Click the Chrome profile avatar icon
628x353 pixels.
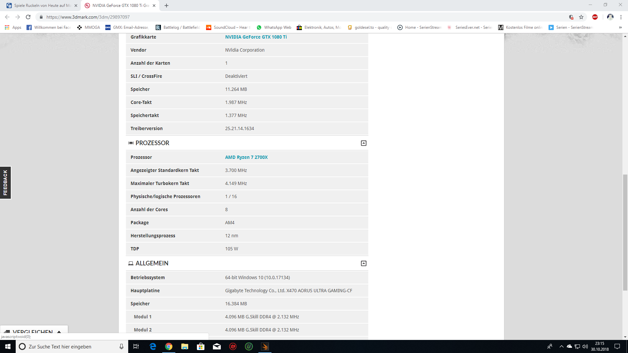pos(610,17)
